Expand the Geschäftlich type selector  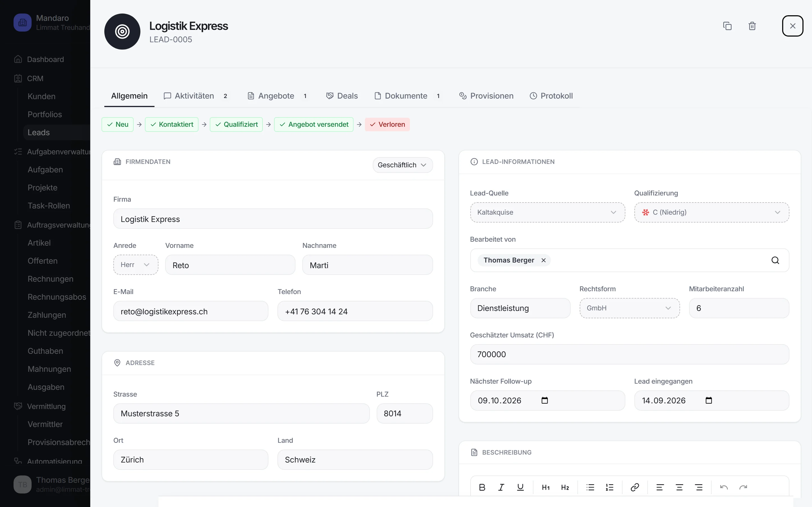(402, 165)
